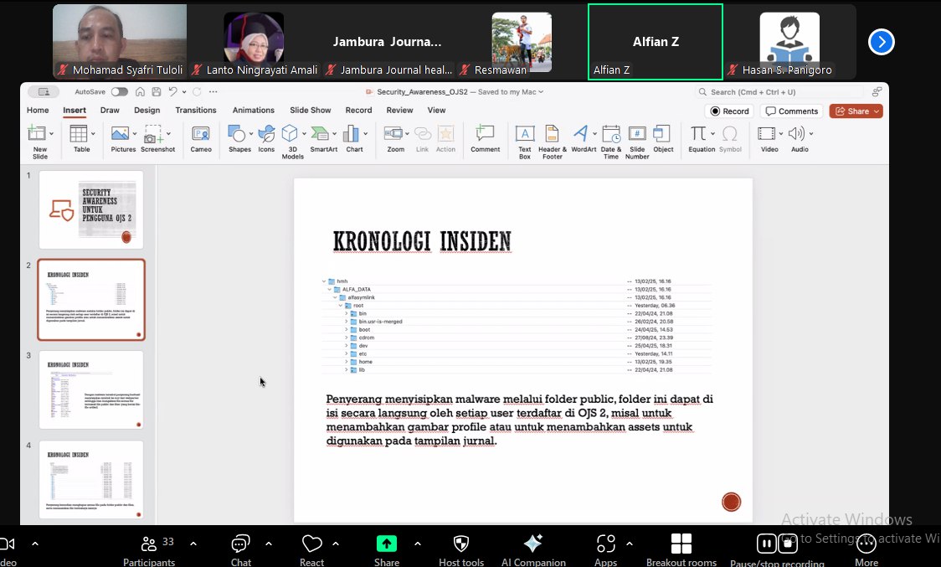This screenshot has height=567, width=941.
Task: Expand the Undo history dropdown arrow
Action: pos(184,92)
